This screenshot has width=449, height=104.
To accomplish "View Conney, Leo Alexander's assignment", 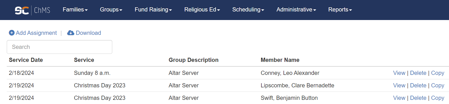I will coord(399,73).
